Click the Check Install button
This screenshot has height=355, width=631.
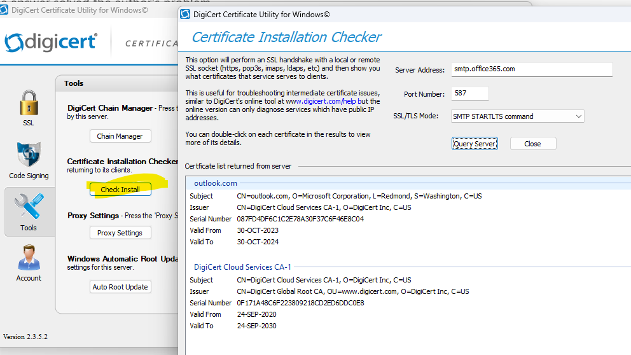point(120,189)
